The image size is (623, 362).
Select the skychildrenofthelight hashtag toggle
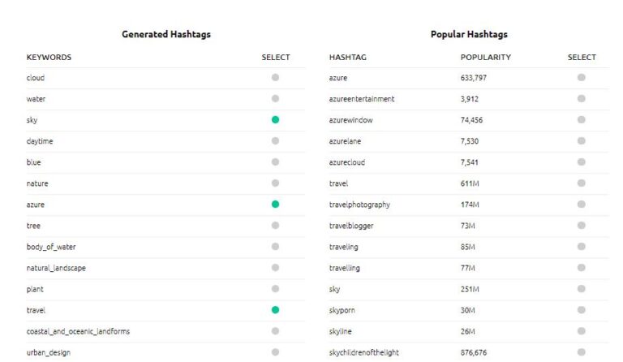582,352
